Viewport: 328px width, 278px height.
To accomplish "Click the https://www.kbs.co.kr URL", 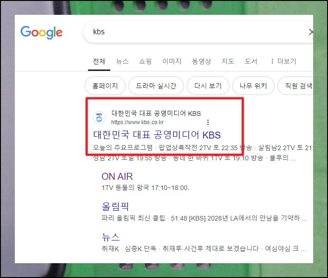I will [x=137, y=122].
